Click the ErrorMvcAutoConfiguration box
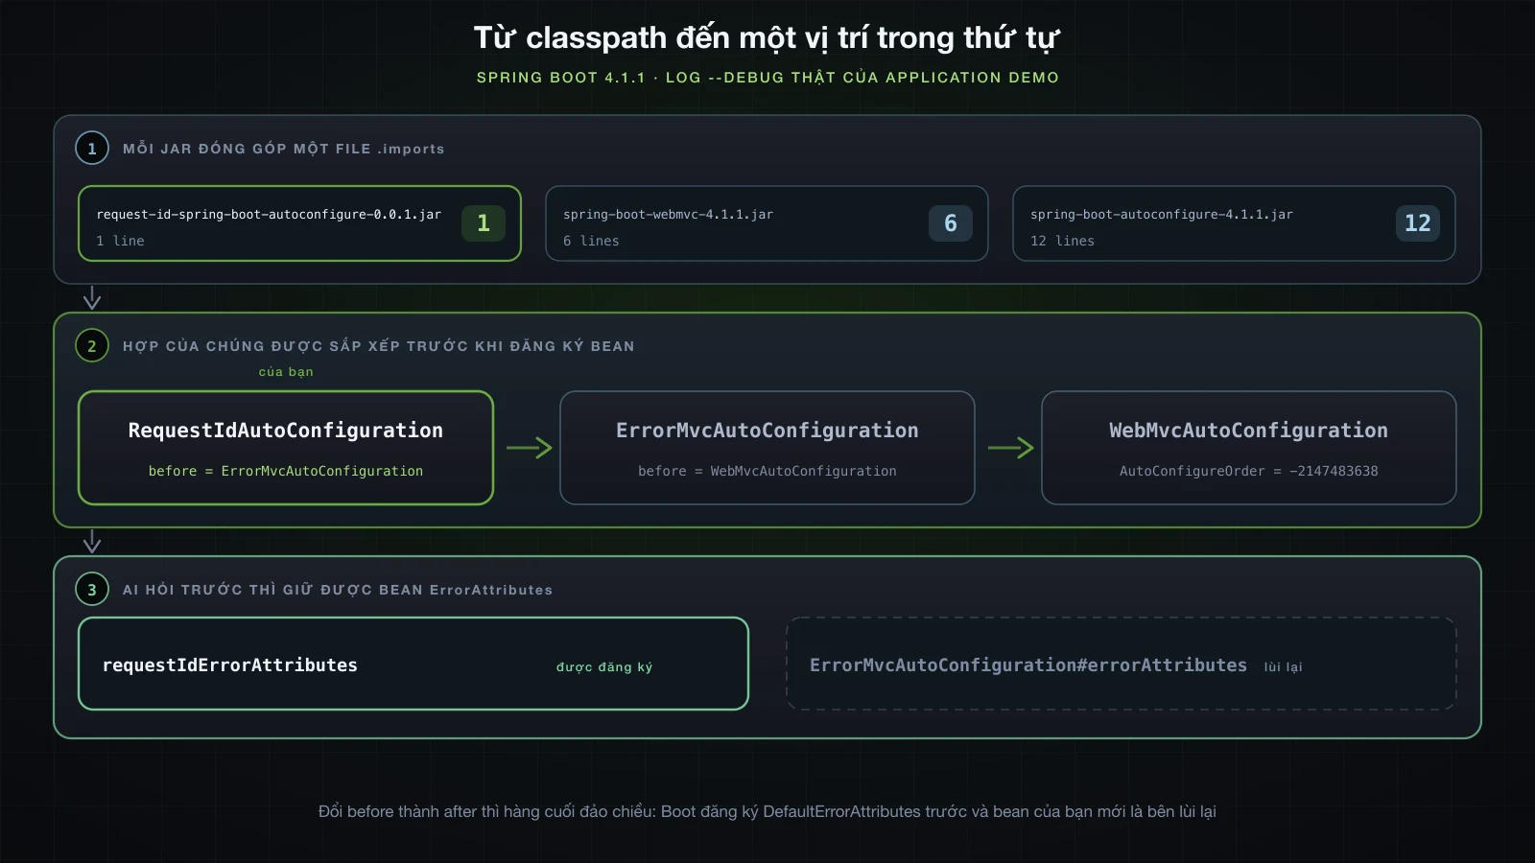Image resolution: width=1535 pixels, height=863 pixels. pyautogui.click(x=767, y=448)
